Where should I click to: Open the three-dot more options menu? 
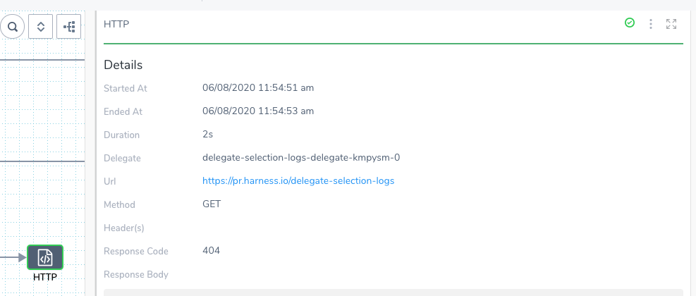tap(651, 24)
